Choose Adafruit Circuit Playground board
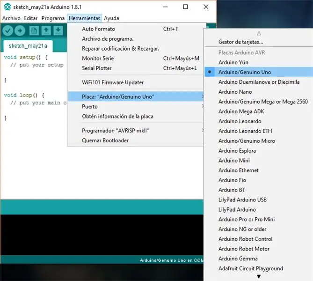The image size is (313, 281). pyautogui.click(x=259, y=268)
